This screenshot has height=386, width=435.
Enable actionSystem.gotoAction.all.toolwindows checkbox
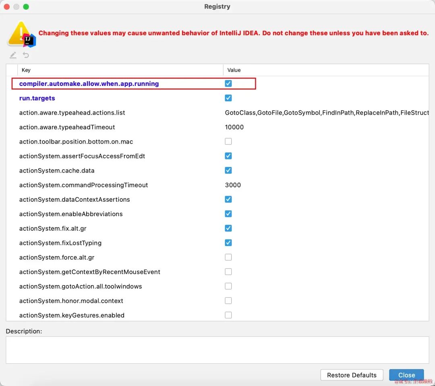pos(228,286)
